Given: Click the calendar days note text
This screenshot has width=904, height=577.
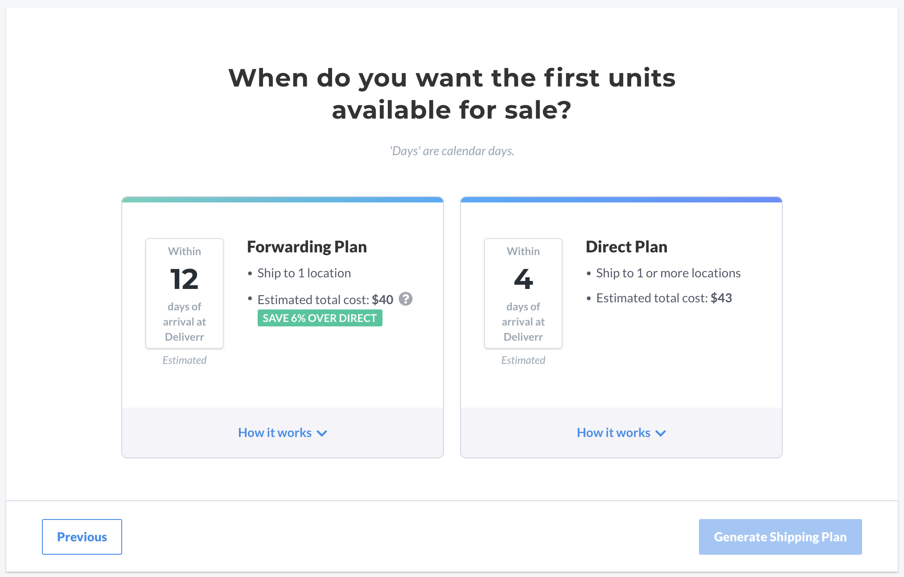Looking at the screenshot, I should [x=452, y=151].
